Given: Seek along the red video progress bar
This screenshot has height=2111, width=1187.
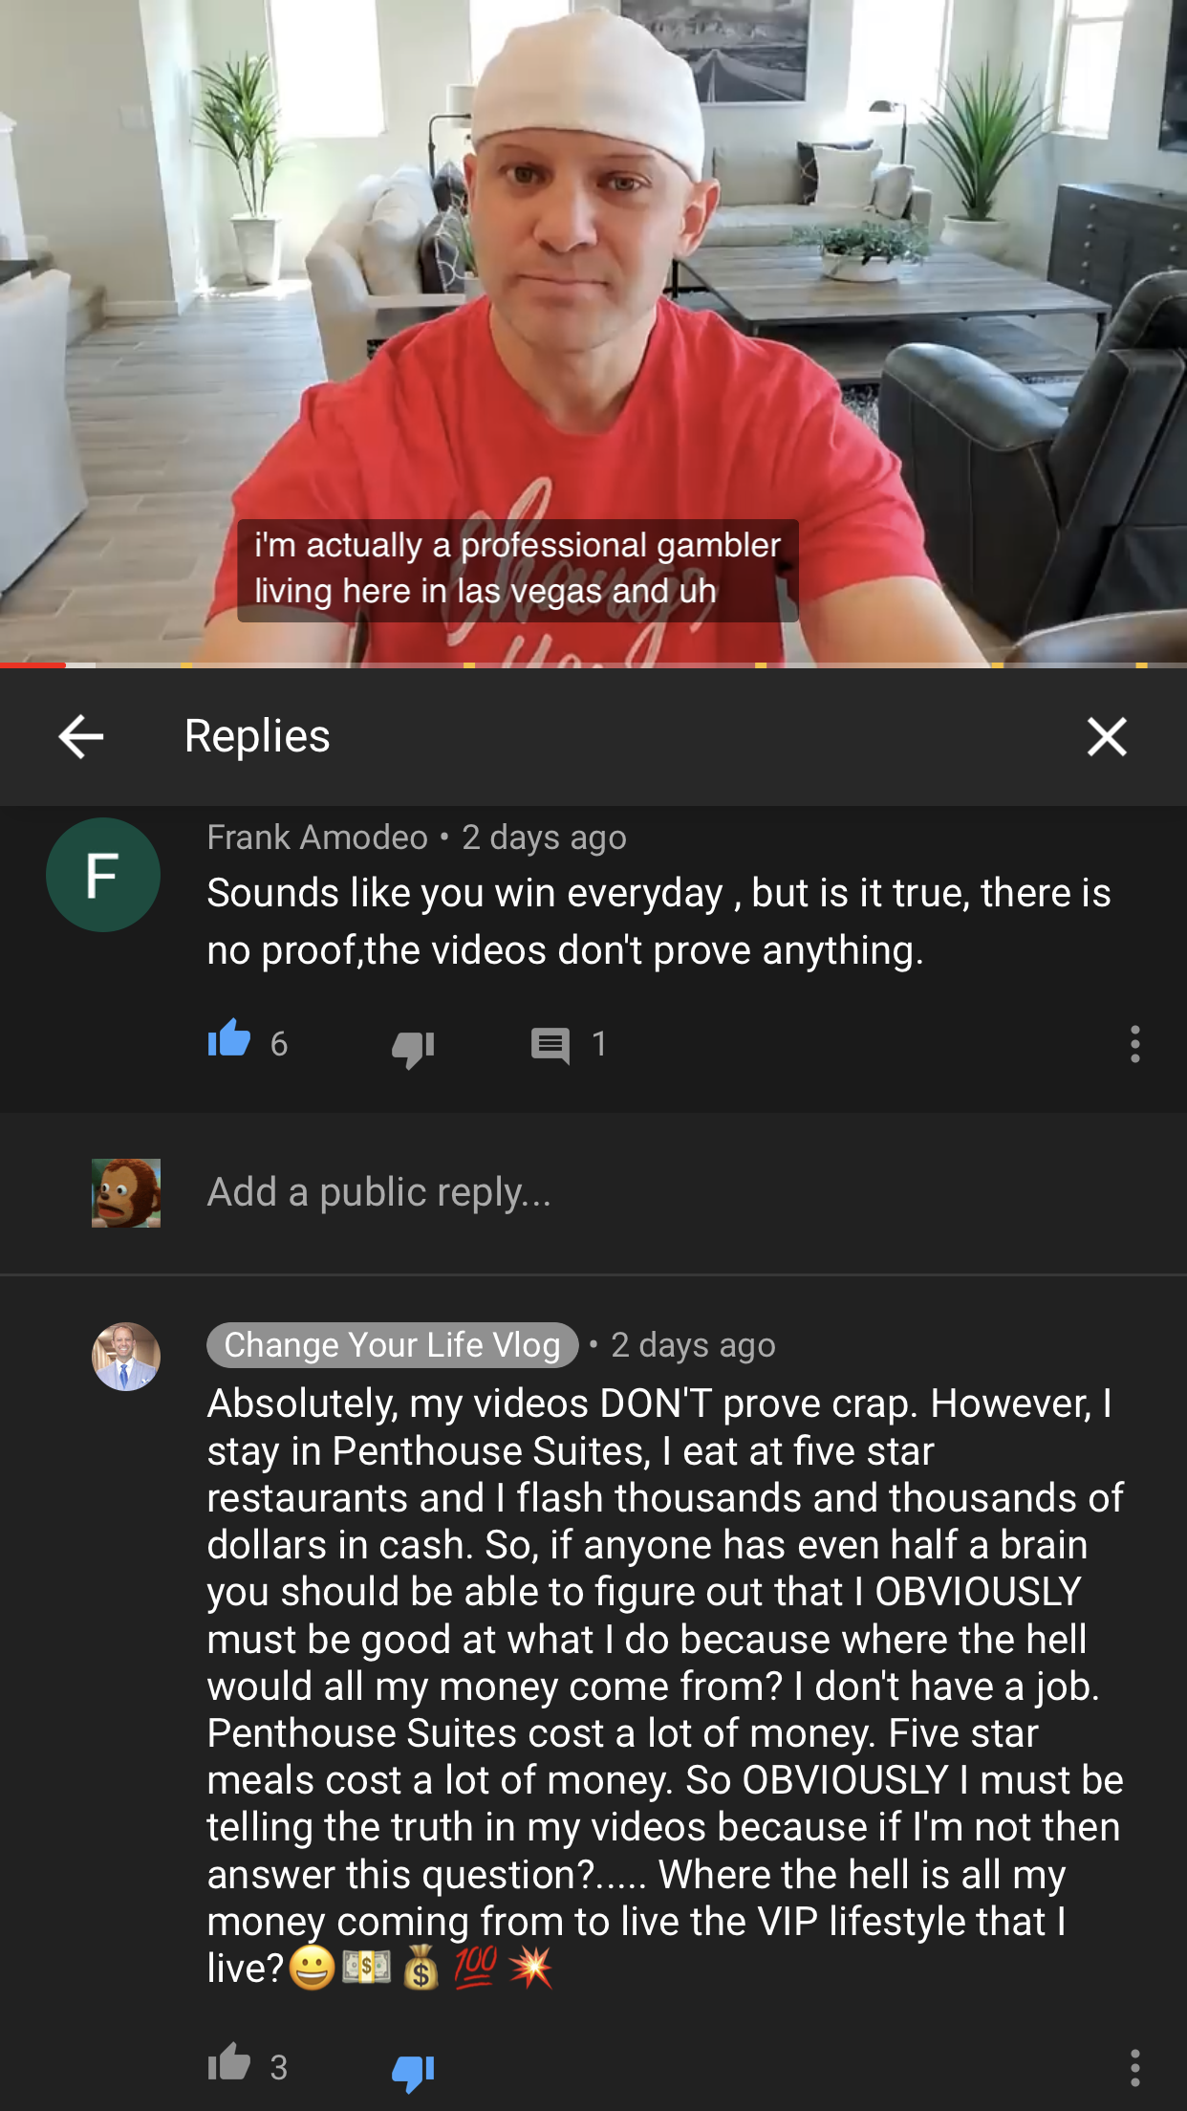Looking at the screenshot, I should [593, 664].
